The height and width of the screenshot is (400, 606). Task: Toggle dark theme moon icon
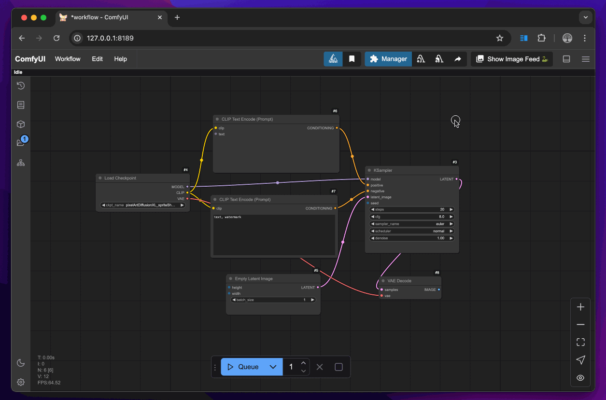[x=21, y=363]
